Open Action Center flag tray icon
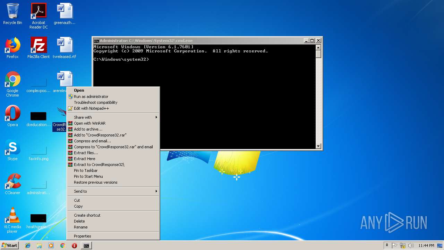 [395, 245]
